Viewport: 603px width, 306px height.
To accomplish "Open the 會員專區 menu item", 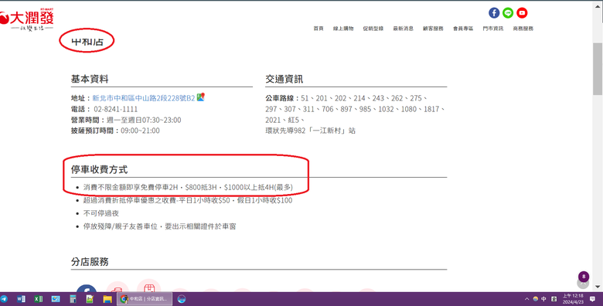I will click(x=463, y=29).
